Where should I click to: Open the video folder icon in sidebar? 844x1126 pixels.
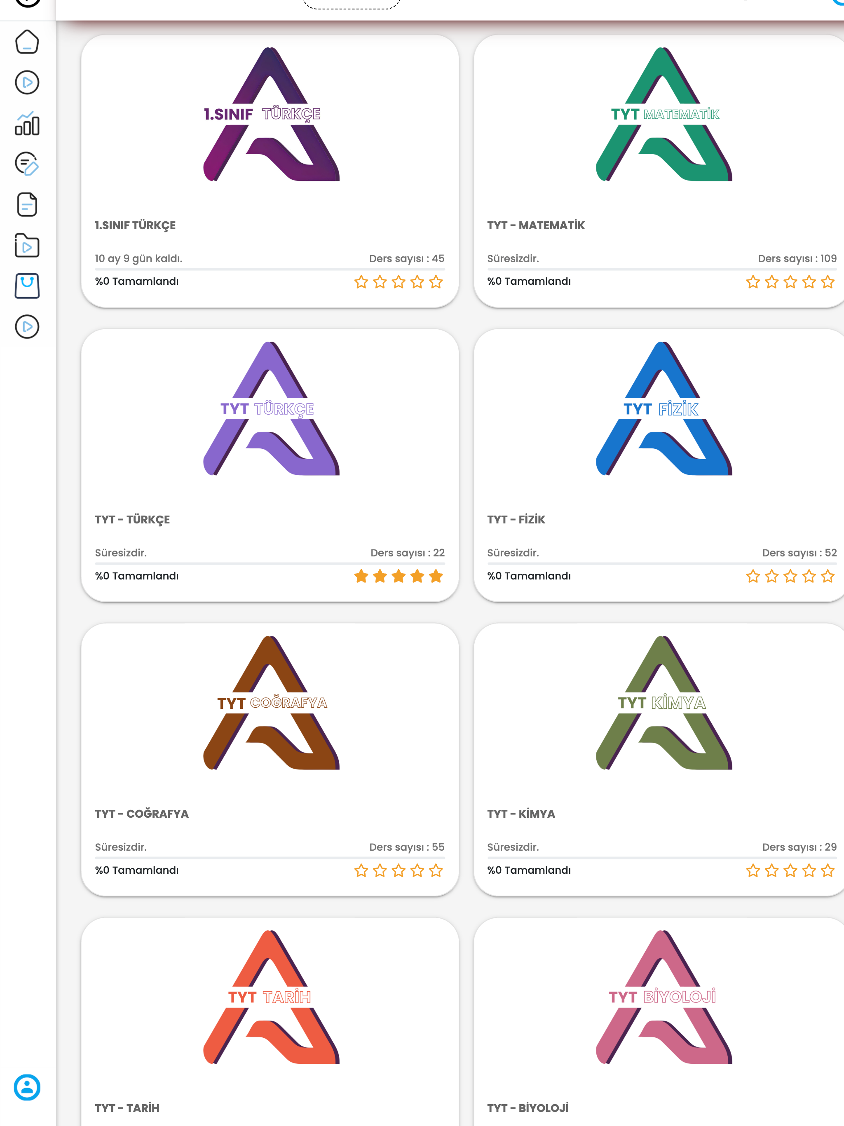tap(27, 245)
